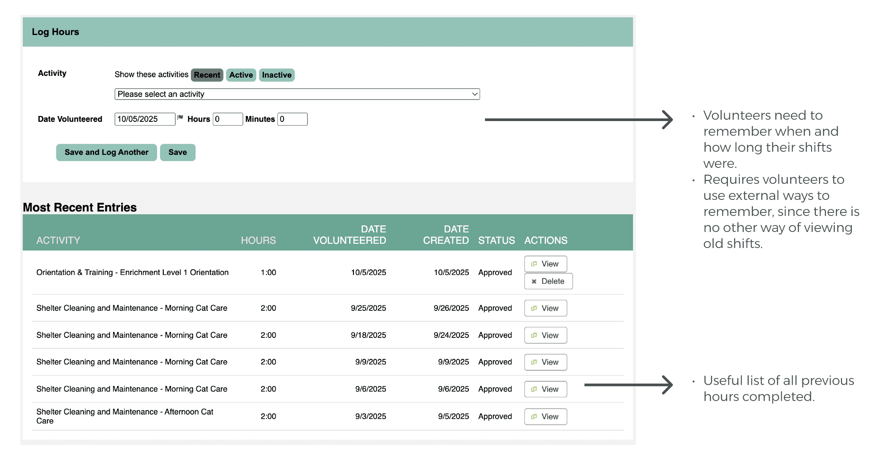This screenshot has width=891, height=469.
Task: Toggle the Recent activities filter
Action: point(207,75)
